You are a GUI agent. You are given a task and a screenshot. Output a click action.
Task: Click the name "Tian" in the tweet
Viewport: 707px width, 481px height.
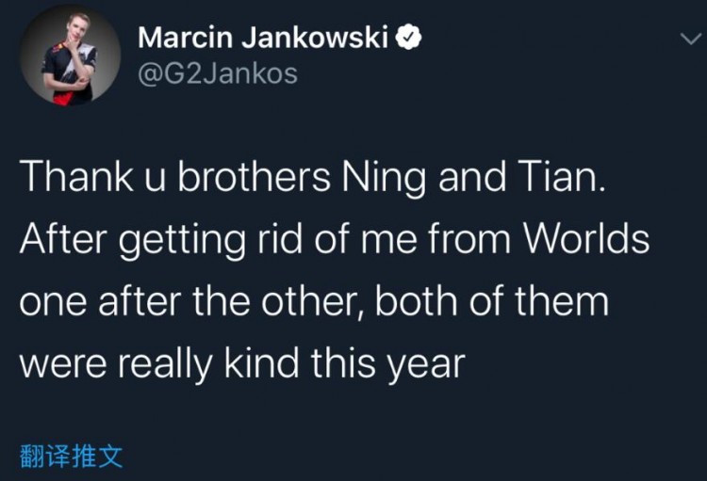[559, 178]
